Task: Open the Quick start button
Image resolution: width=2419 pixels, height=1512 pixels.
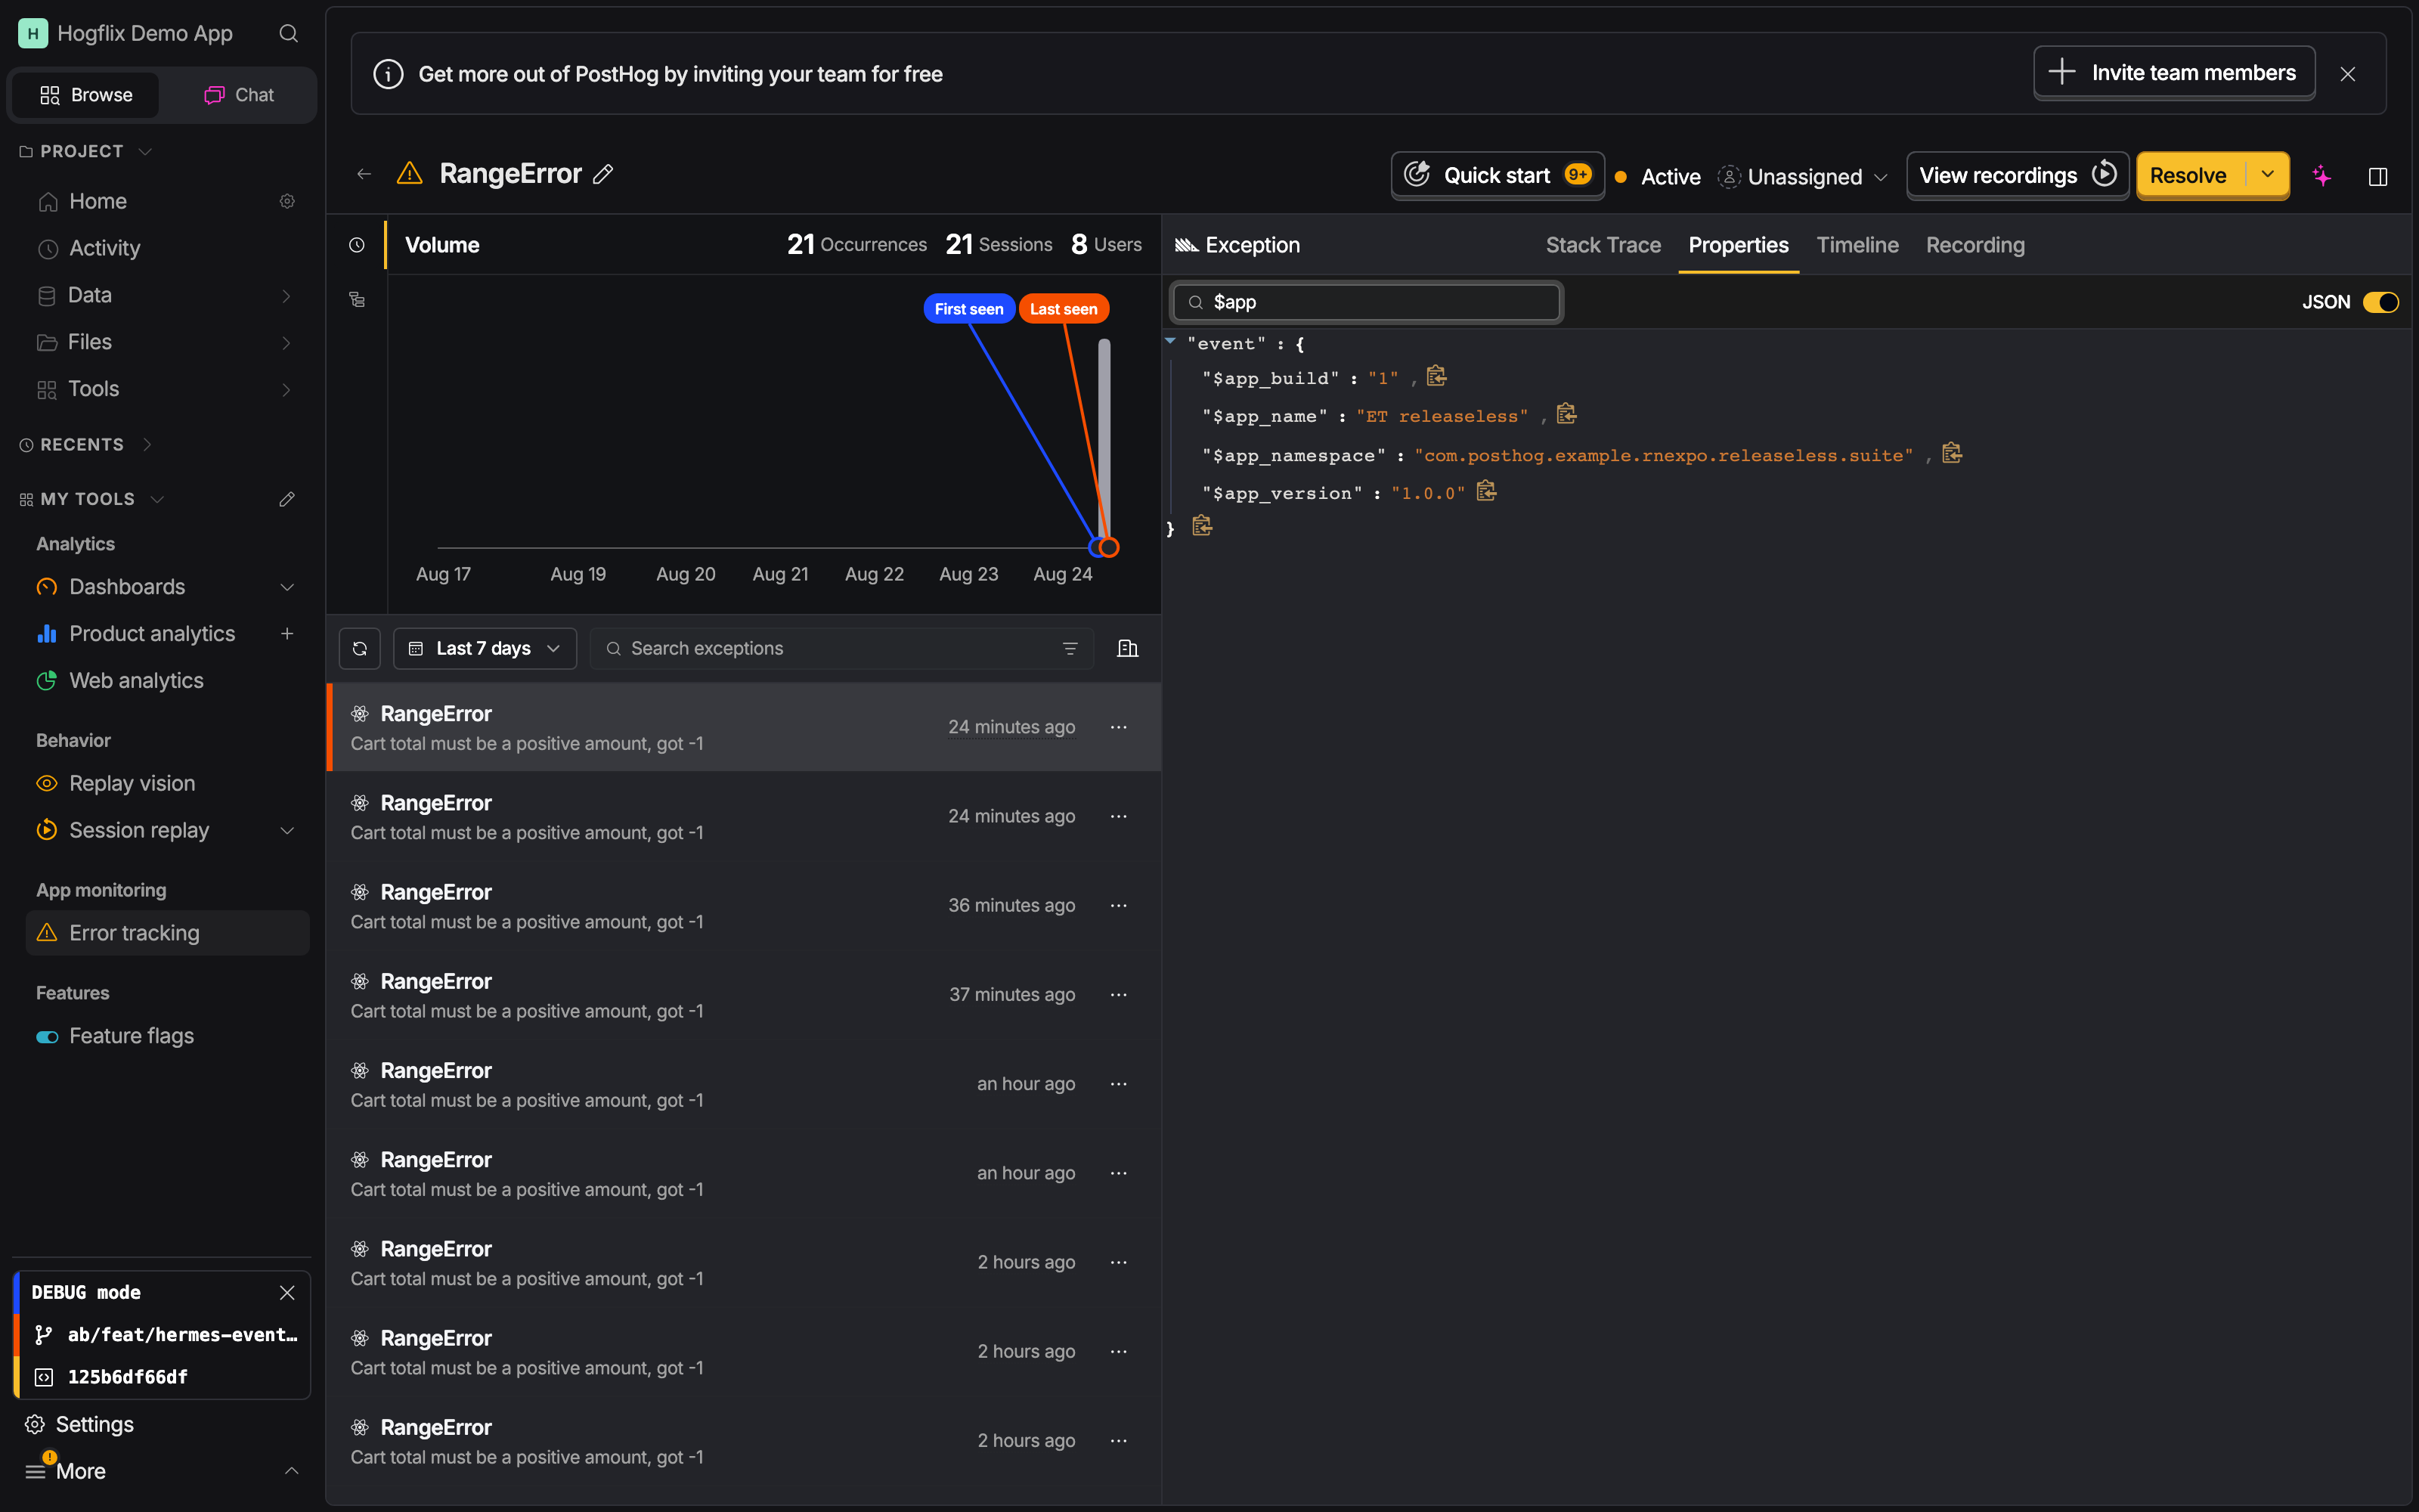Action: pos(1498,175)
